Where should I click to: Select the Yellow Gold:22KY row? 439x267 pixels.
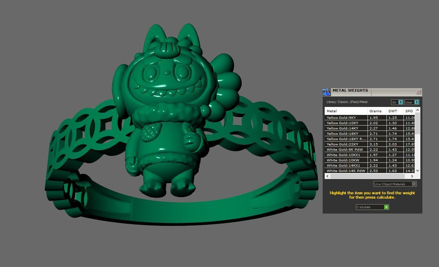point(370,144)
